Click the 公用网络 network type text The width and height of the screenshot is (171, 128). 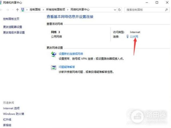coord(56,36)
